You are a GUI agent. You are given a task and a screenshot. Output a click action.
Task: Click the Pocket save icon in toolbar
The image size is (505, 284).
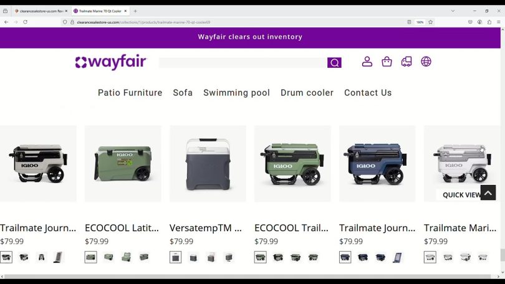(470, 22)
